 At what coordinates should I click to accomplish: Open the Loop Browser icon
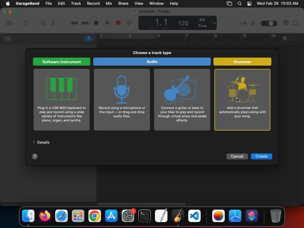coord(295,23)
